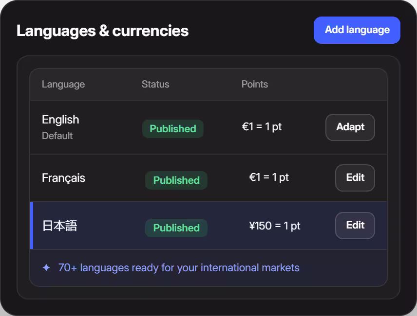Open the 70+ languages ready link
417x316 pixels.
coord(179,268)
